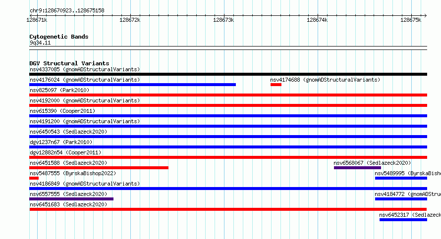The image size is (441, 239).
Task: Click the ruler's right arrowhead
Action: tap(426, 15)
